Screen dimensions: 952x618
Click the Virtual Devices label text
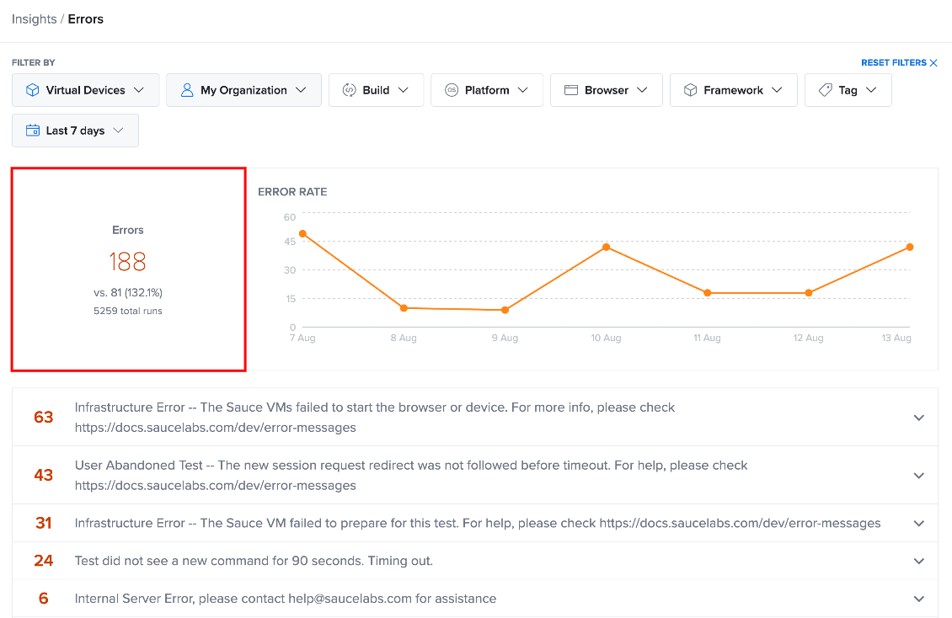click(x=86, y=90)
